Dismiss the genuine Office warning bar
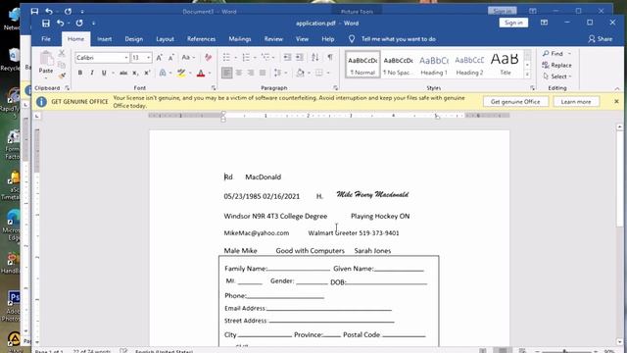This screenshot has height=353, width=627. [616, 102]
